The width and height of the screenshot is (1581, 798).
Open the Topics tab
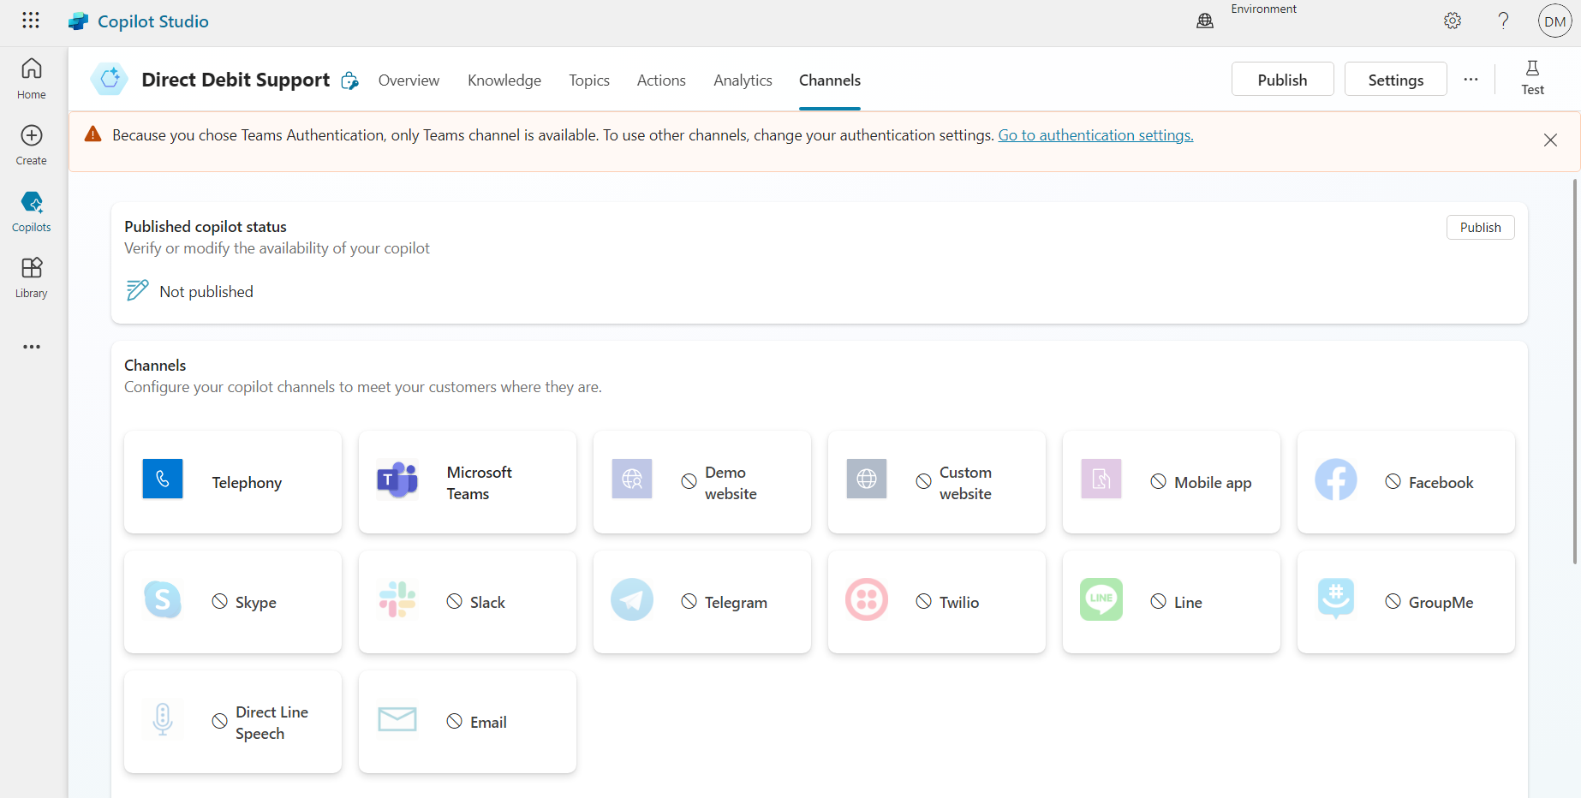pyautogui.click(x=589, y=80)
